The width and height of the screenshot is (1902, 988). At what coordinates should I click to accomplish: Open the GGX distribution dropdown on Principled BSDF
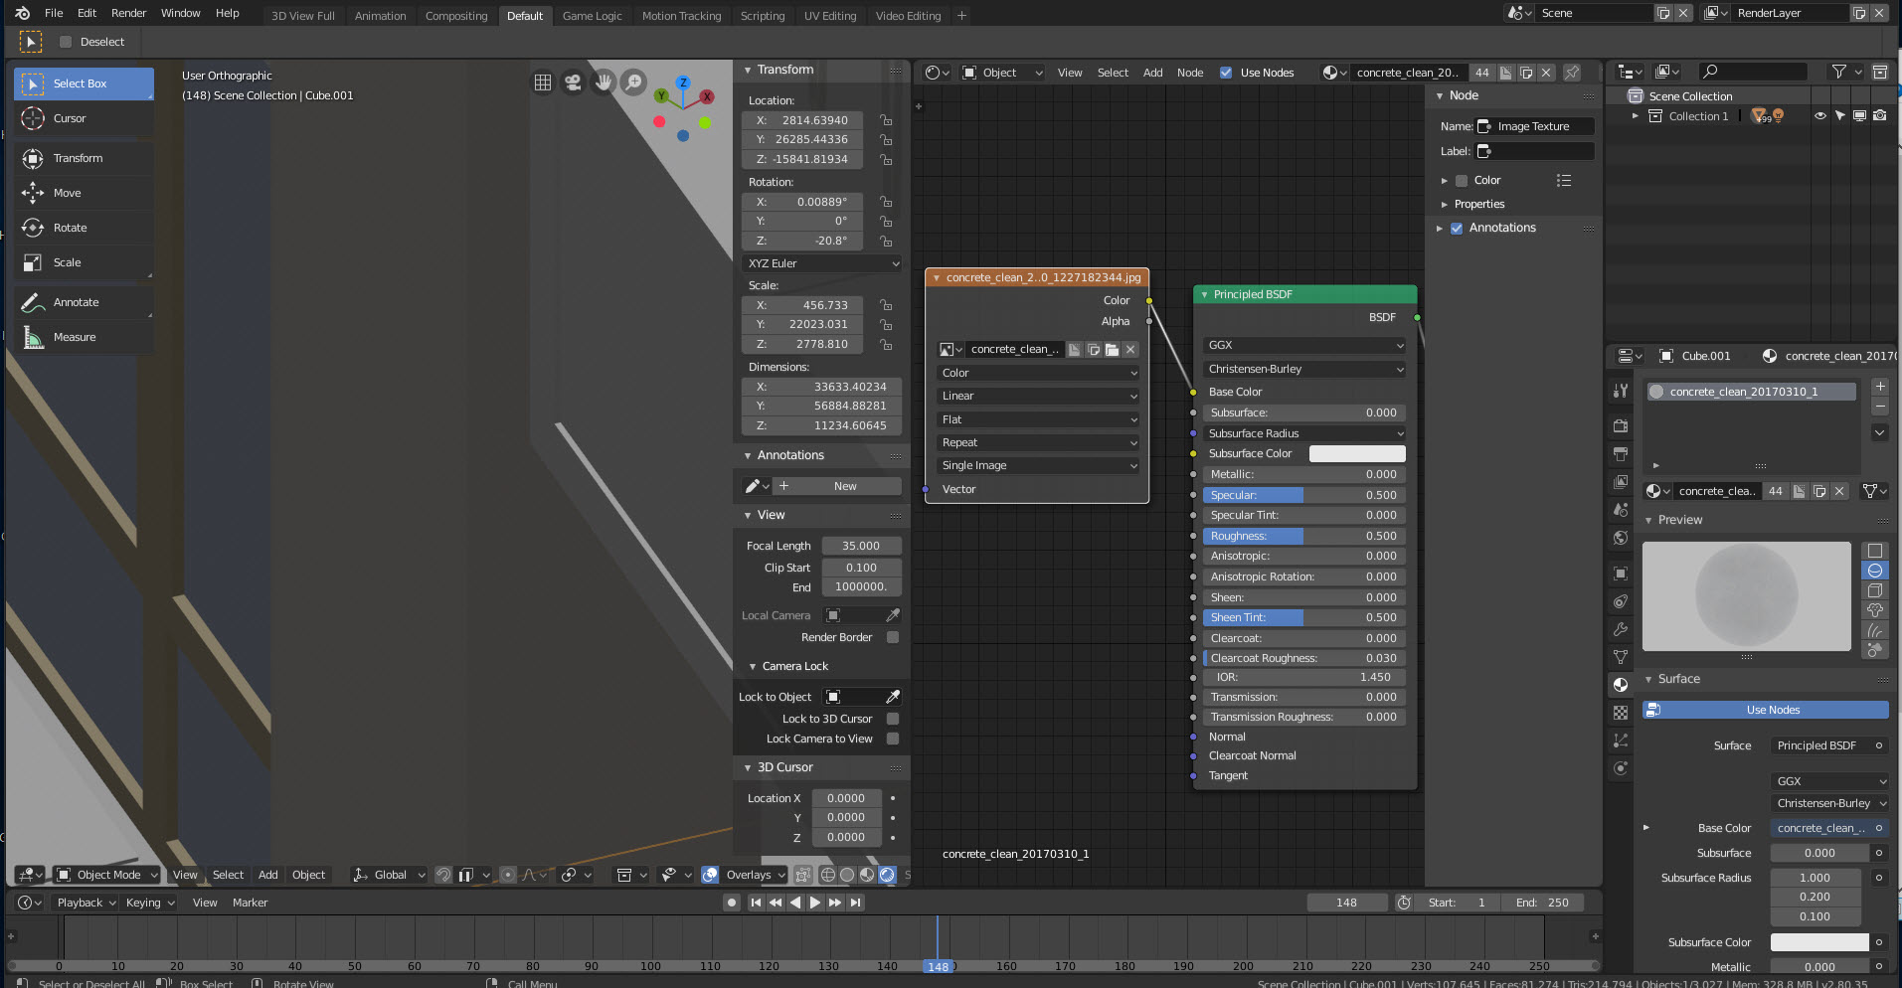pos(1303,345)
